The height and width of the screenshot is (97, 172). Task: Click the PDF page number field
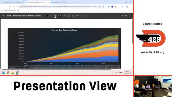(x=47, y=16)
